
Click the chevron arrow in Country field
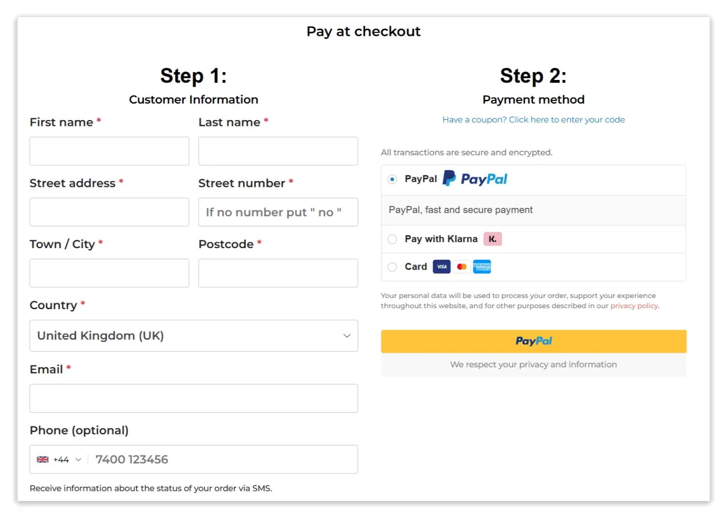[x=347, y=336]
